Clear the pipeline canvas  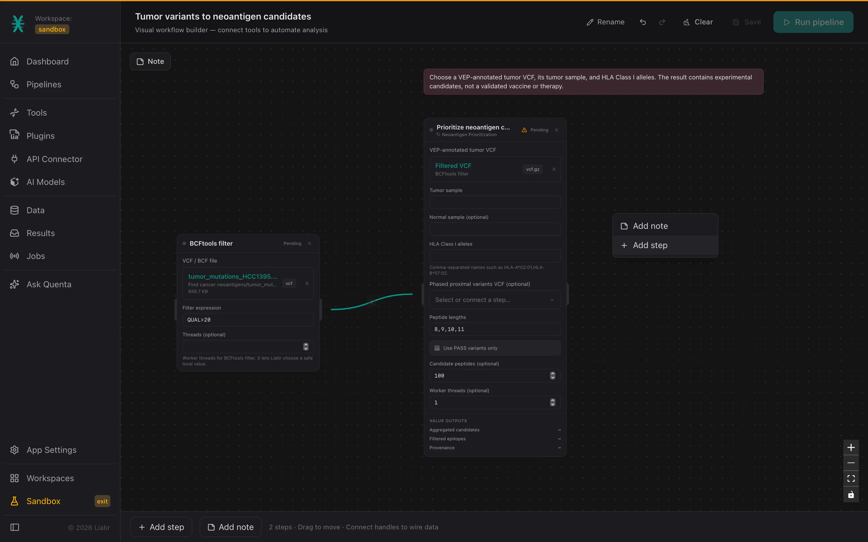(x=698, y=22)
